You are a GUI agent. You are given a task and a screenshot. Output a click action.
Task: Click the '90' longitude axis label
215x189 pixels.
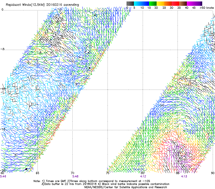click(x=213, y=173)
